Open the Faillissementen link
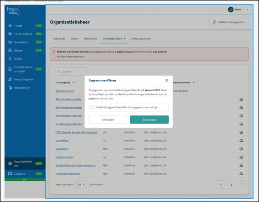The height and width of the screenshot is (202, 259). point(64,157)
